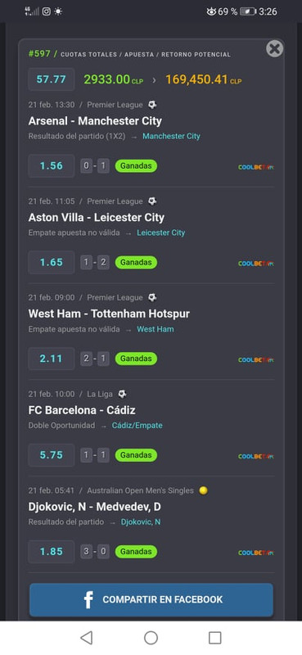Tap the Android home circle icon
This screenshot has width=302, height=655.
tap(151, 638)
